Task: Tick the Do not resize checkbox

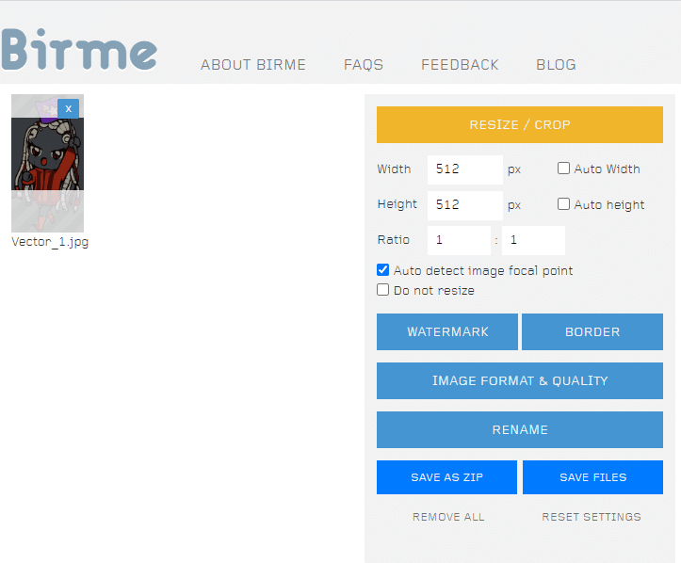Action: pyautogui.click(x=382, y=290)
